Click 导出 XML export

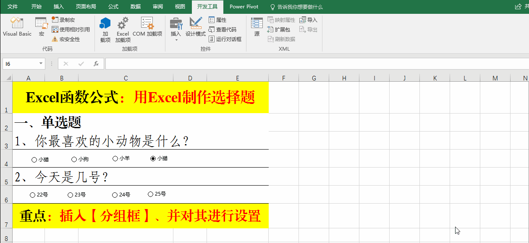click(309, 29)
